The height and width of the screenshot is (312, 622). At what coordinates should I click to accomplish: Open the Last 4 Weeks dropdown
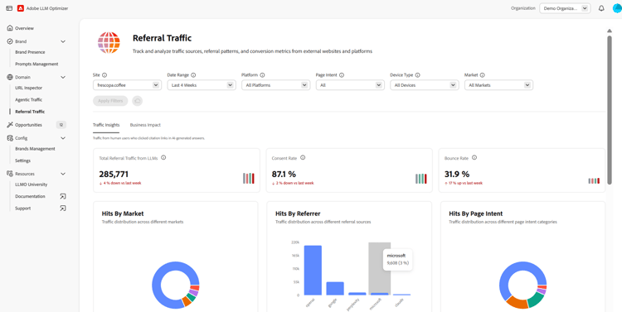point(202,85)
